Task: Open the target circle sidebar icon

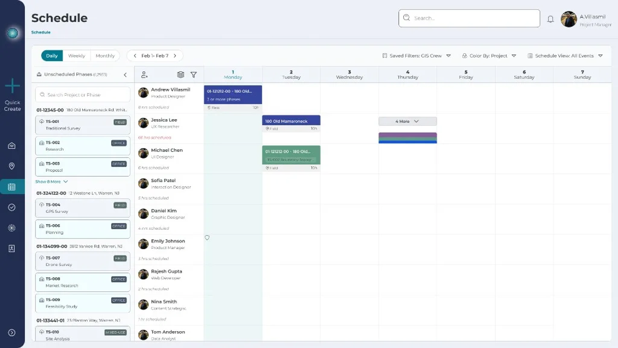Action: [x=12, y=228]
